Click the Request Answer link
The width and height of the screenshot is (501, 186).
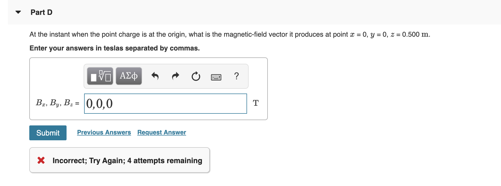(x=162, y=132)
